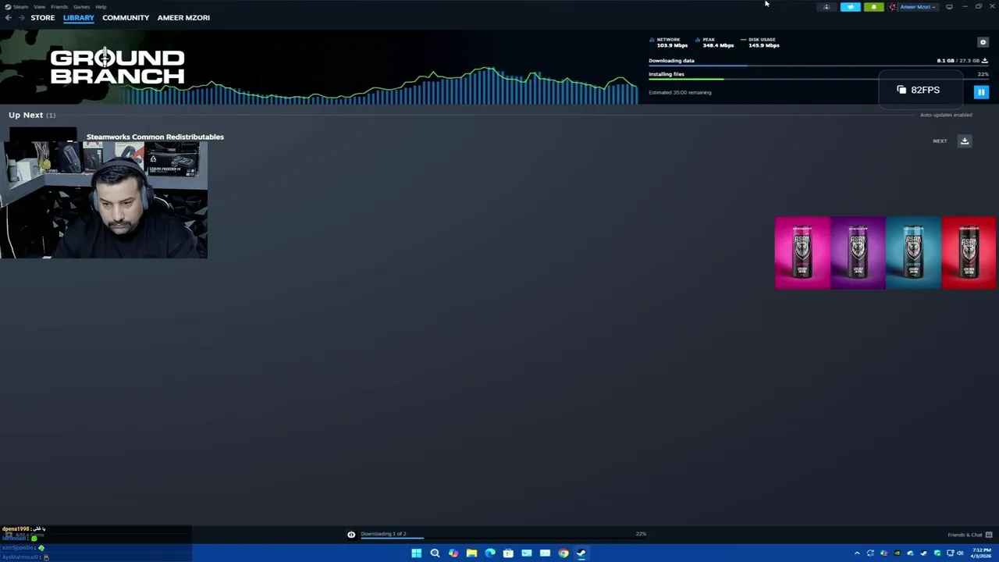Screen dimensions: 999x562
Task: Click the Steam taskbar icon
Action: click(x=581, y=553)
